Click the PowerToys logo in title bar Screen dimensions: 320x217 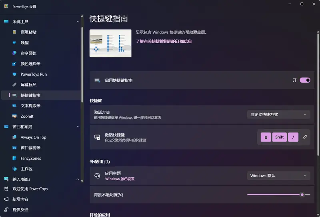click(x=6, y=6)
